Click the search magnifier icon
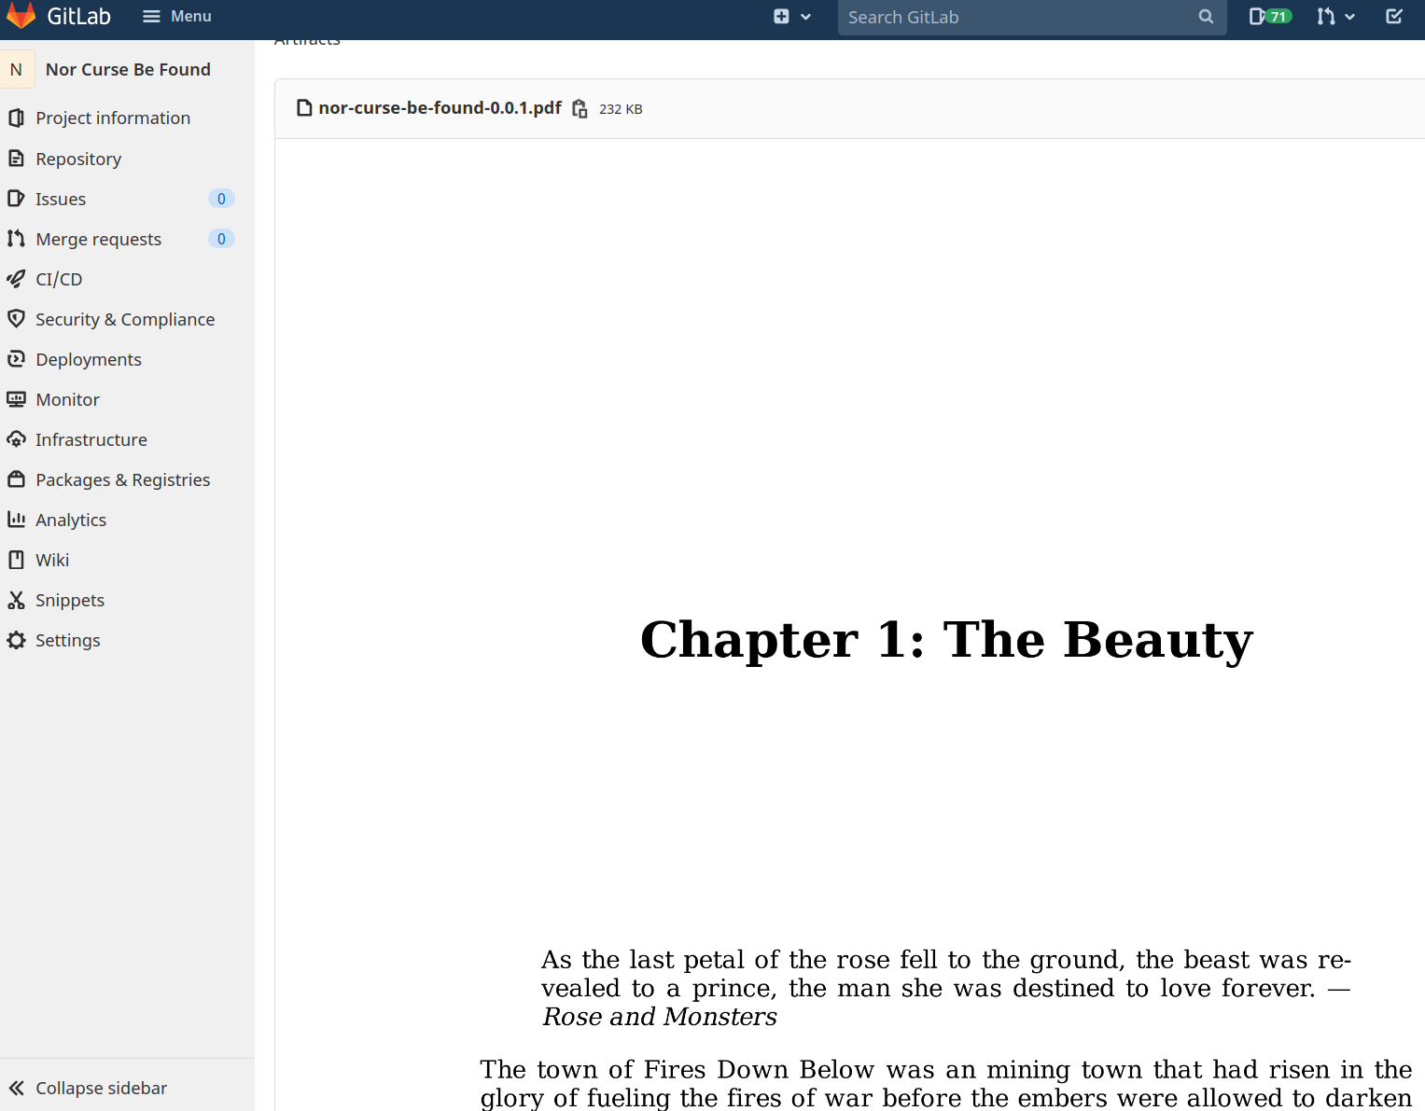Screen dimensions: 1425x1111 click(x=1206, y=17)
